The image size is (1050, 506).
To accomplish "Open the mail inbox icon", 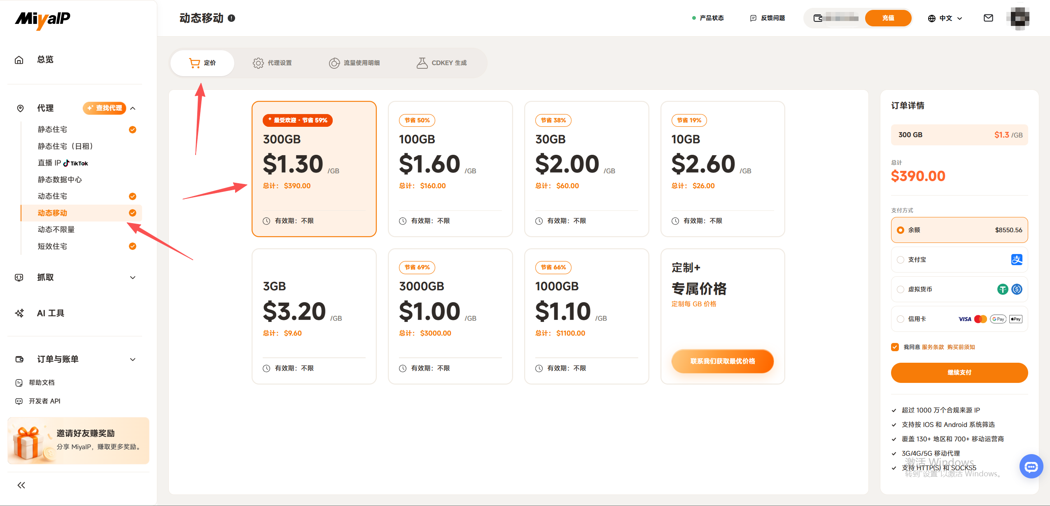I will click(x=988, y=18).
